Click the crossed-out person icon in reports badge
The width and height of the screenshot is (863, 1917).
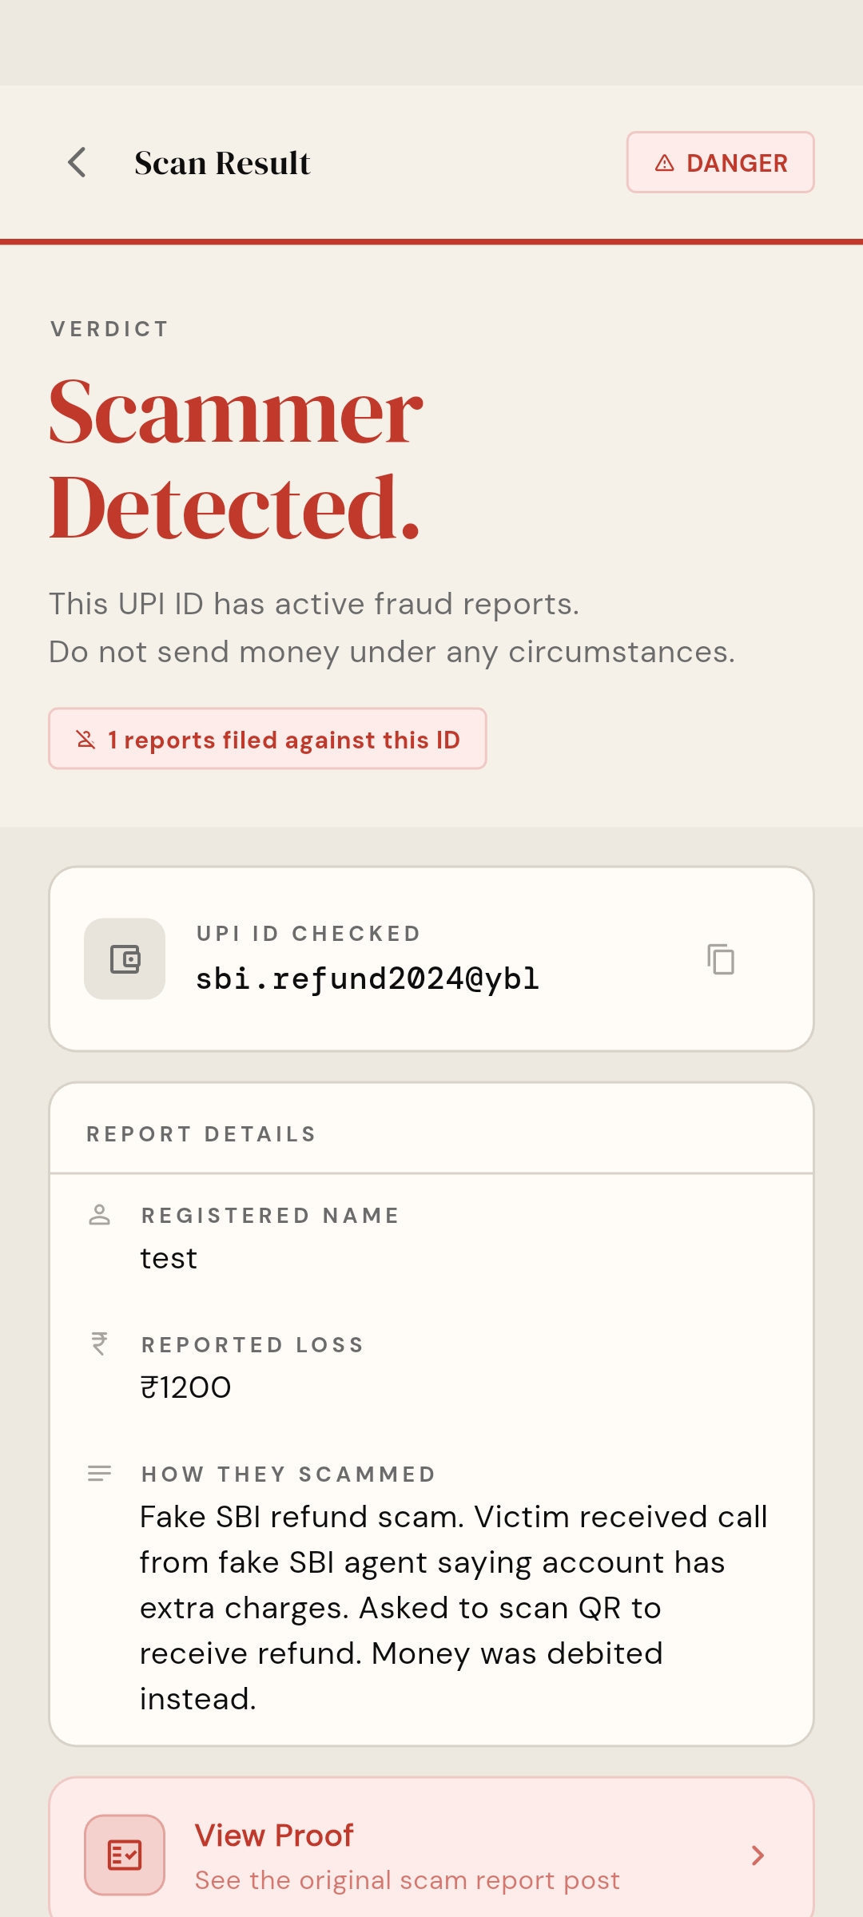click(86, 739)
